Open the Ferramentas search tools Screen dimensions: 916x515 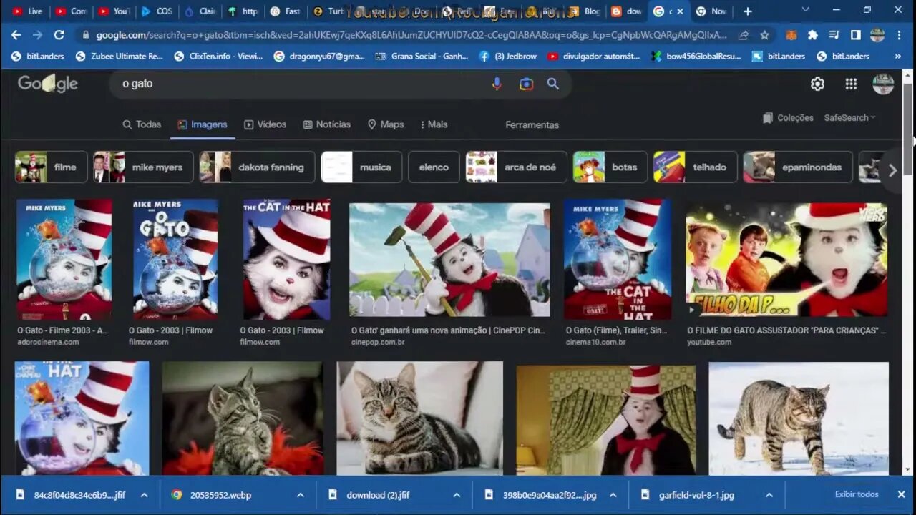(532, 124)
